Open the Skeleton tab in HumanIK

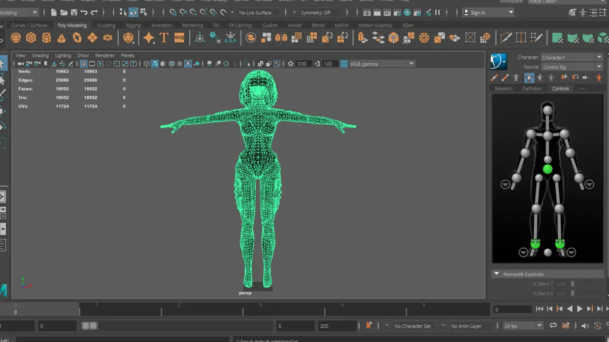(x=503, y=89)
